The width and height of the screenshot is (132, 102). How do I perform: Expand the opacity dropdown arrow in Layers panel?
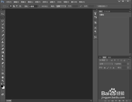click(x=128, y=64)
